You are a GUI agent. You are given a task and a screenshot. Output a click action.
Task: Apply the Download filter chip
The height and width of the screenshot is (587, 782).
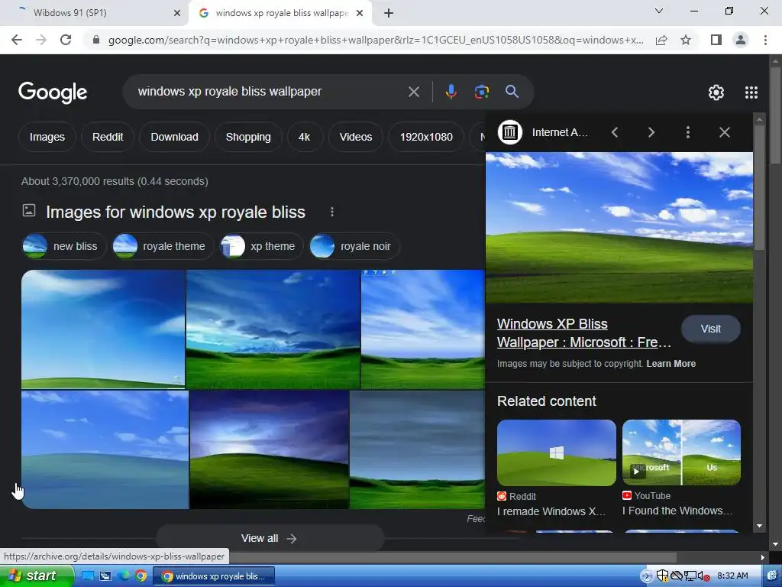[175, 137]
